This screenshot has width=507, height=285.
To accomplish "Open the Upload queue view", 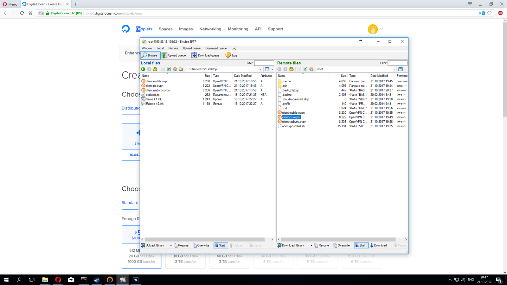I will tap(174, 55).
